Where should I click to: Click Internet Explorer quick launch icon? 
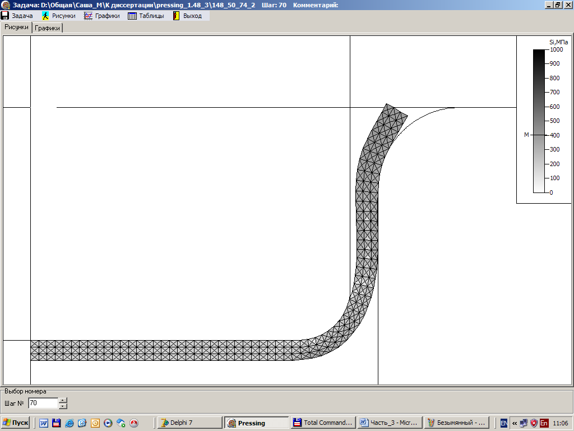(69, 423)
